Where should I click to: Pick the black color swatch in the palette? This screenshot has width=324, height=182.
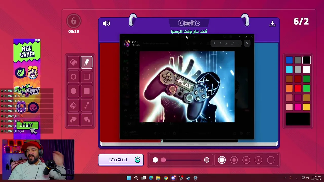307,60
